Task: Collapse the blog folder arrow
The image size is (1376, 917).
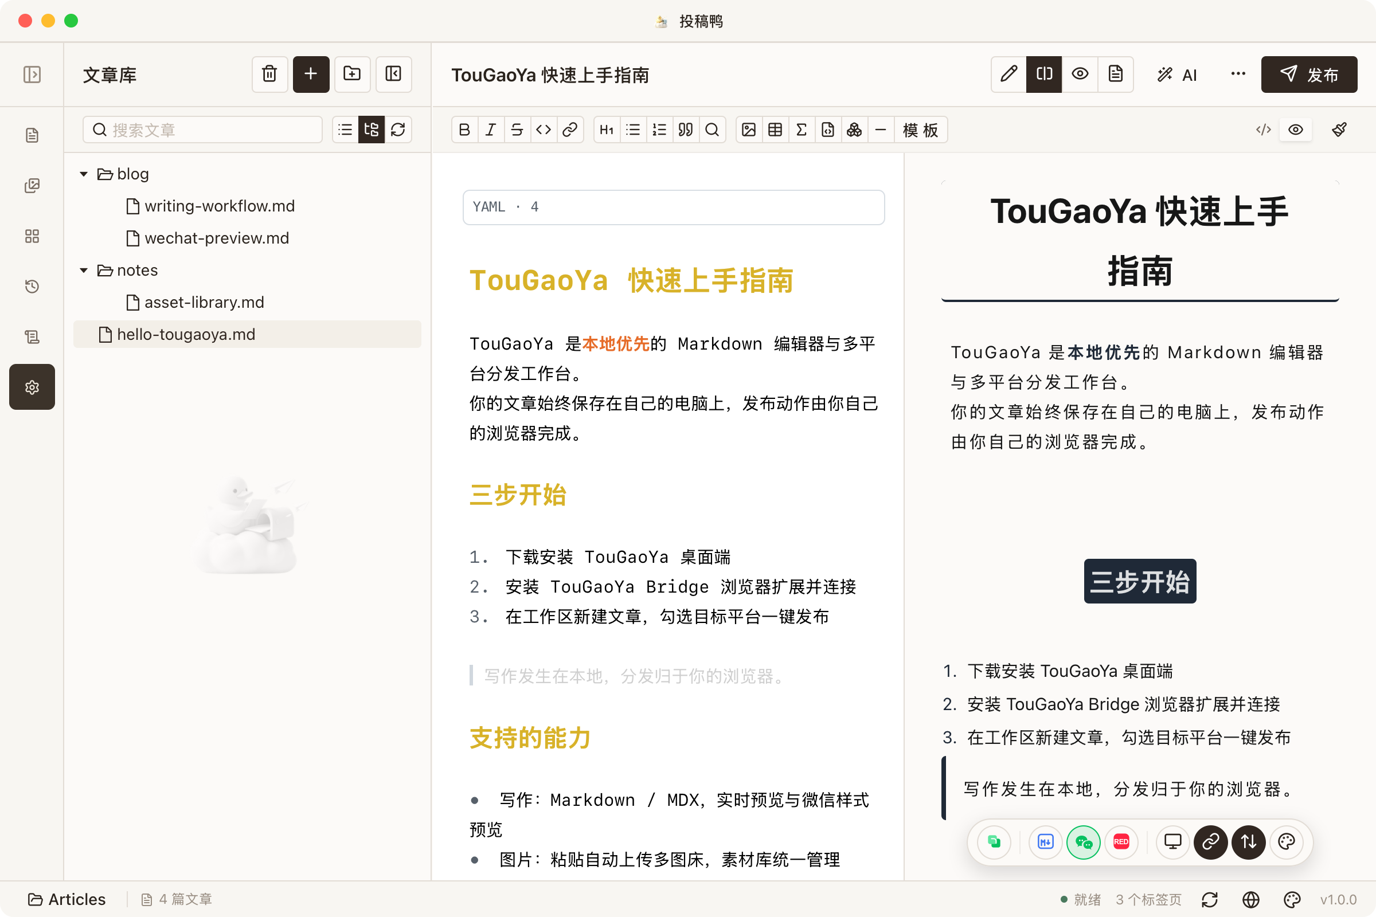Action: tap(84, 174)
